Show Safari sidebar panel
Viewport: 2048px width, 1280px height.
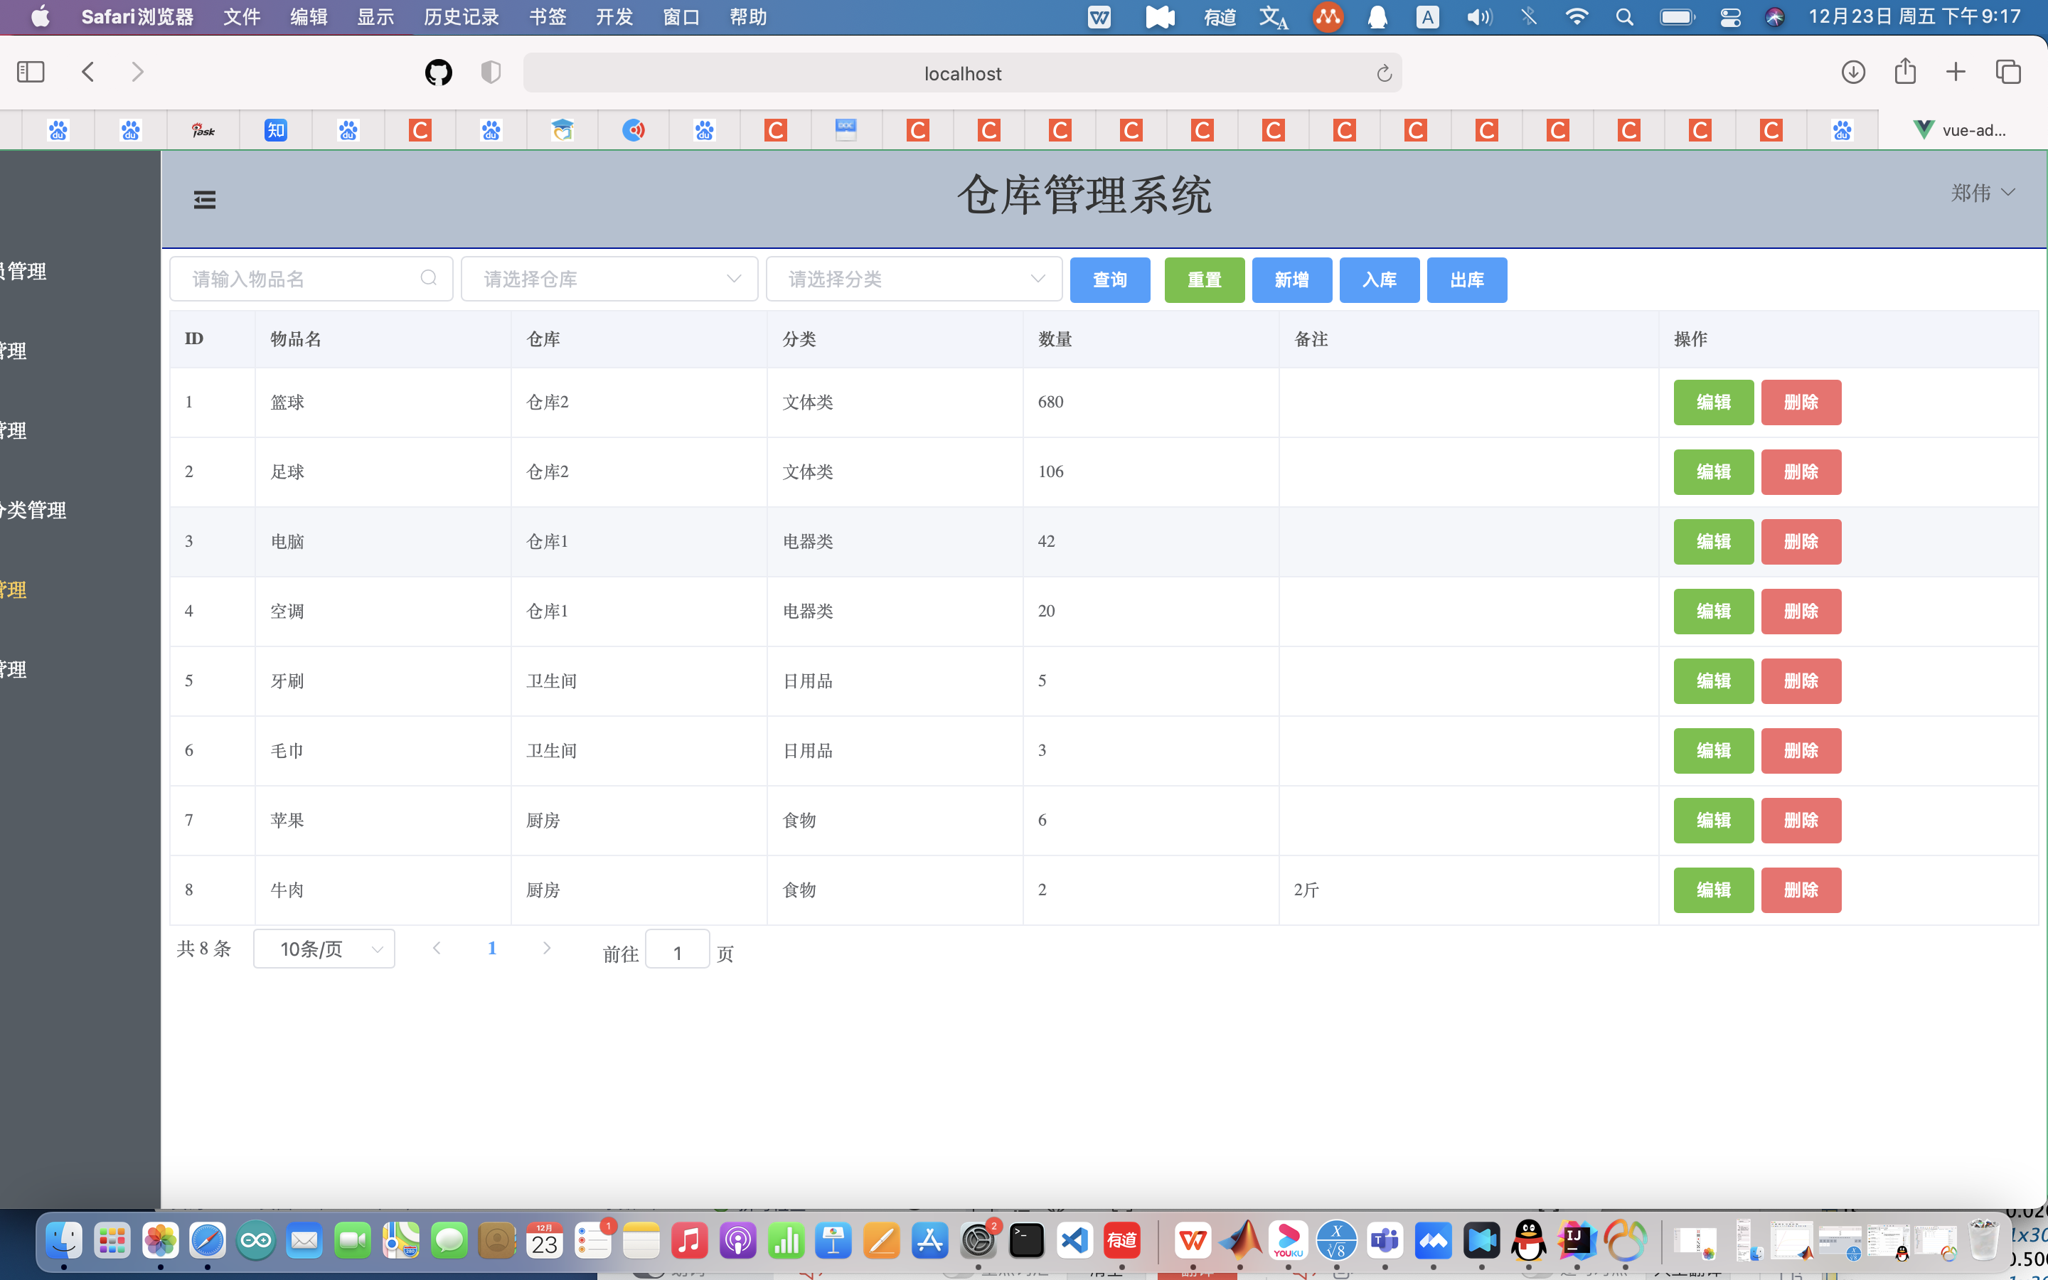31,72
